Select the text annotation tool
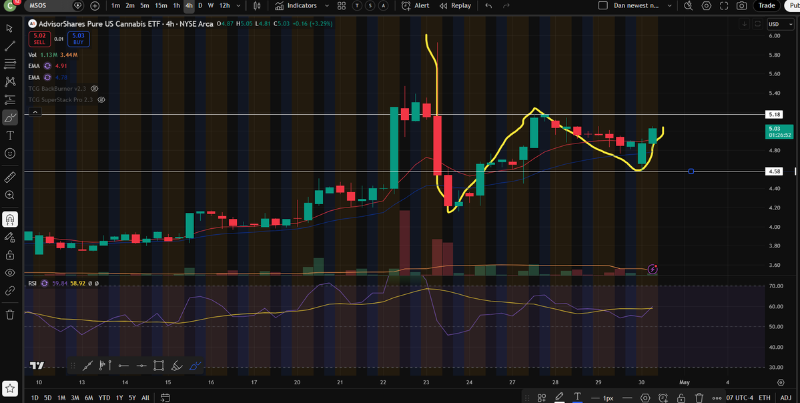The image size is (800, 403). coord(10,135)
